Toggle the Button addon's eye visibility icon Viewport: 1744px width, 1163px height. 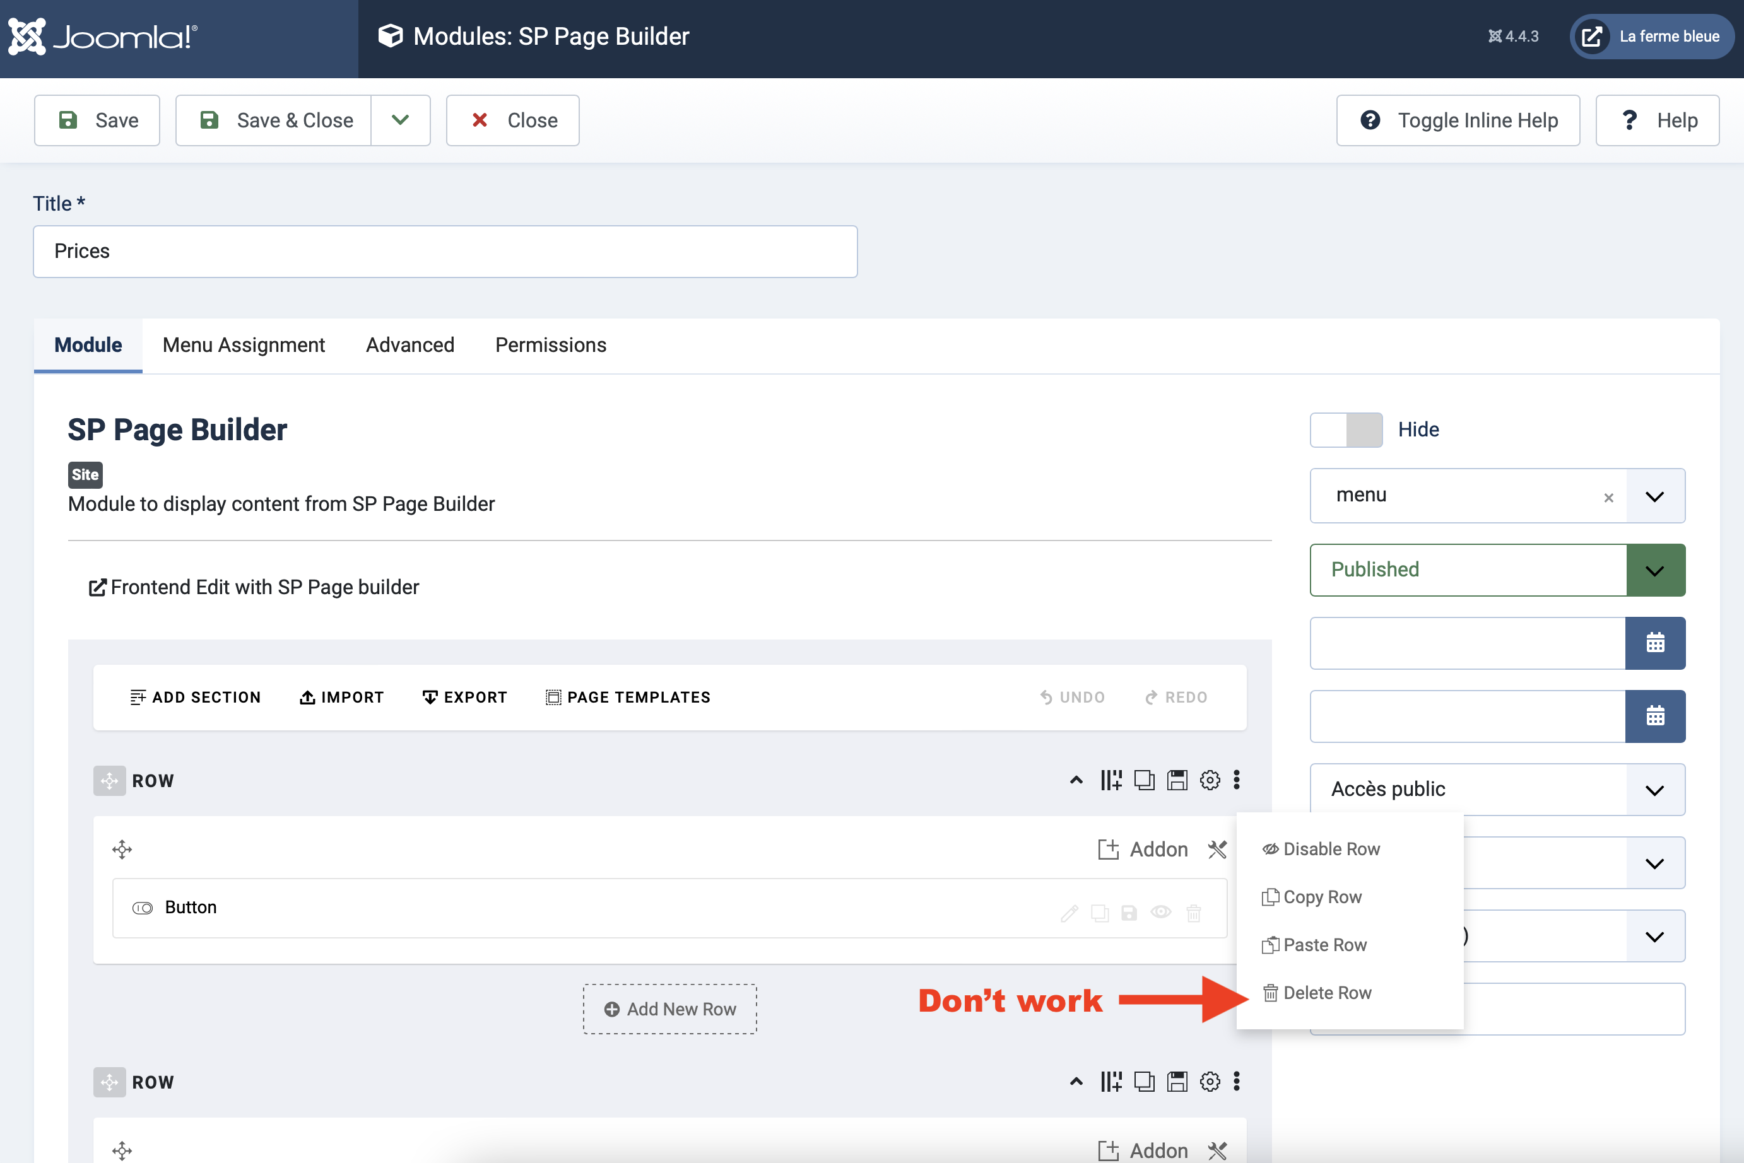[1161, 913]
